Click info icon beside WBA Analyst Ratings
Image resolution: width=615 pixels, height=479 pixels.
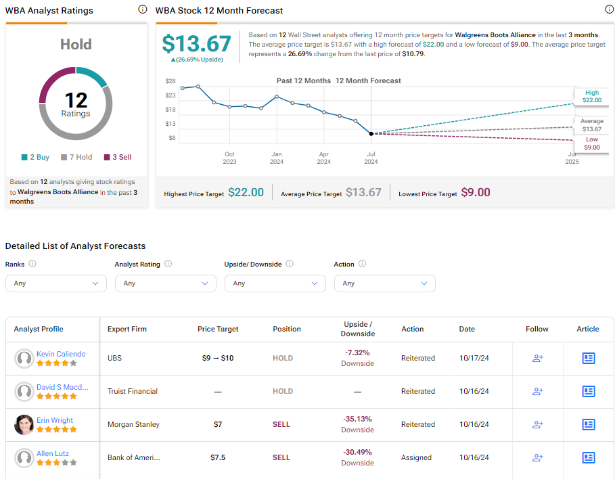point(143,9)
